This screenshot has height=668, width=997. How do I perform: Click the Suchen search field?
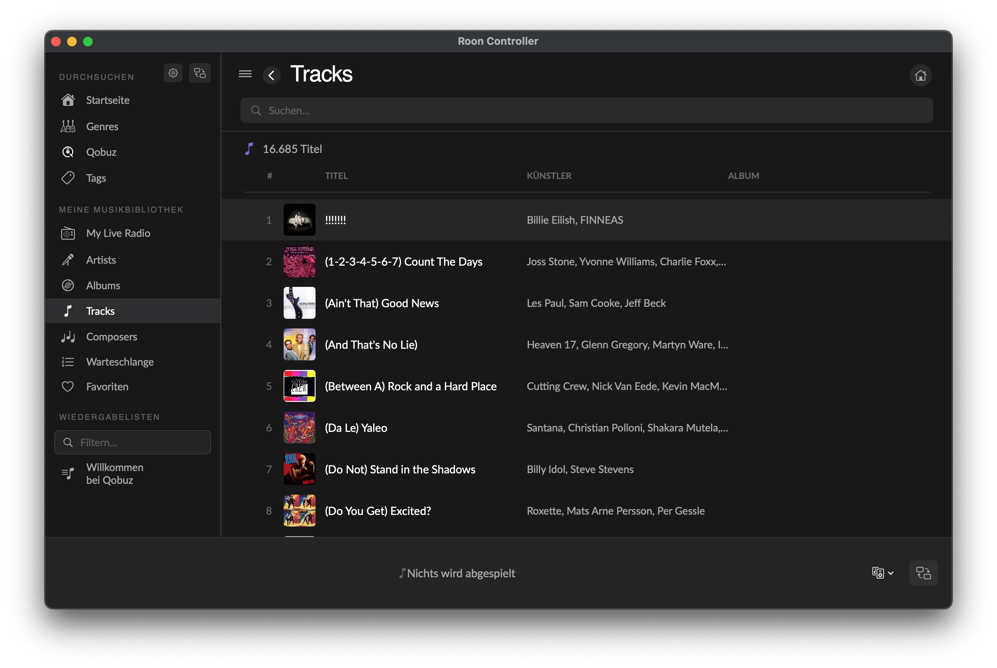pos(586,110)
